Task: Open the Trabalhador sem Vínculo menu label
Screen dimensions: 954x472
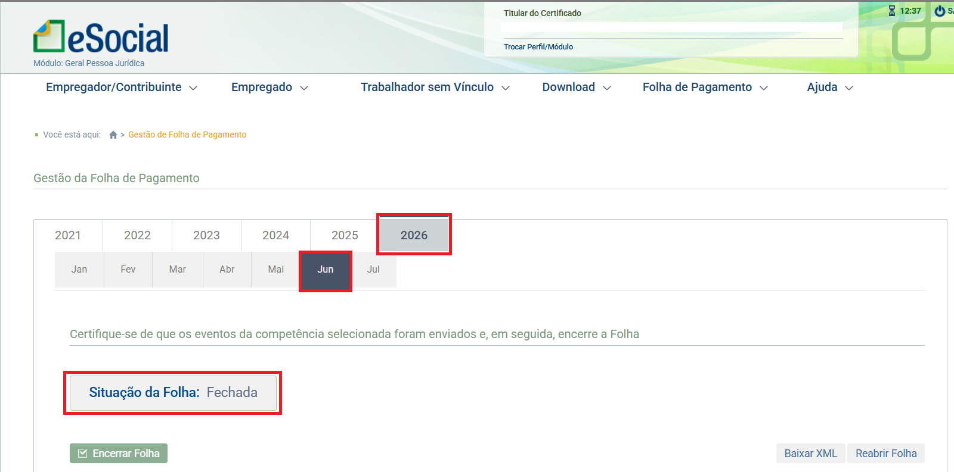Action: [427, 87]
